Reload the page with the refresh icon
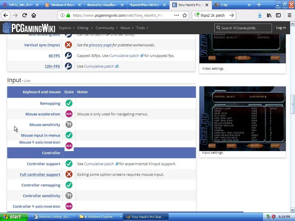 click(24, 15)
